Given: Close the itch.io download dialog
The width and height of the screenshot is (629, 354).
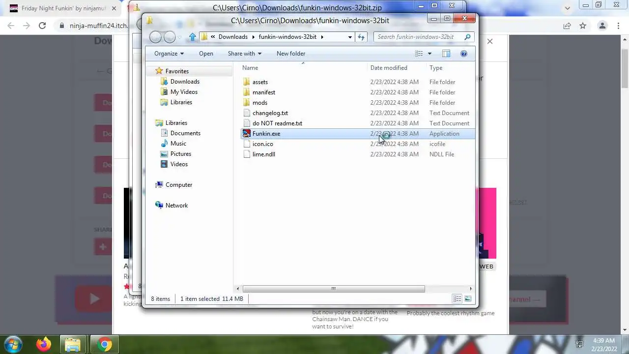Looking at the screenshot, I should coord(490,41).
